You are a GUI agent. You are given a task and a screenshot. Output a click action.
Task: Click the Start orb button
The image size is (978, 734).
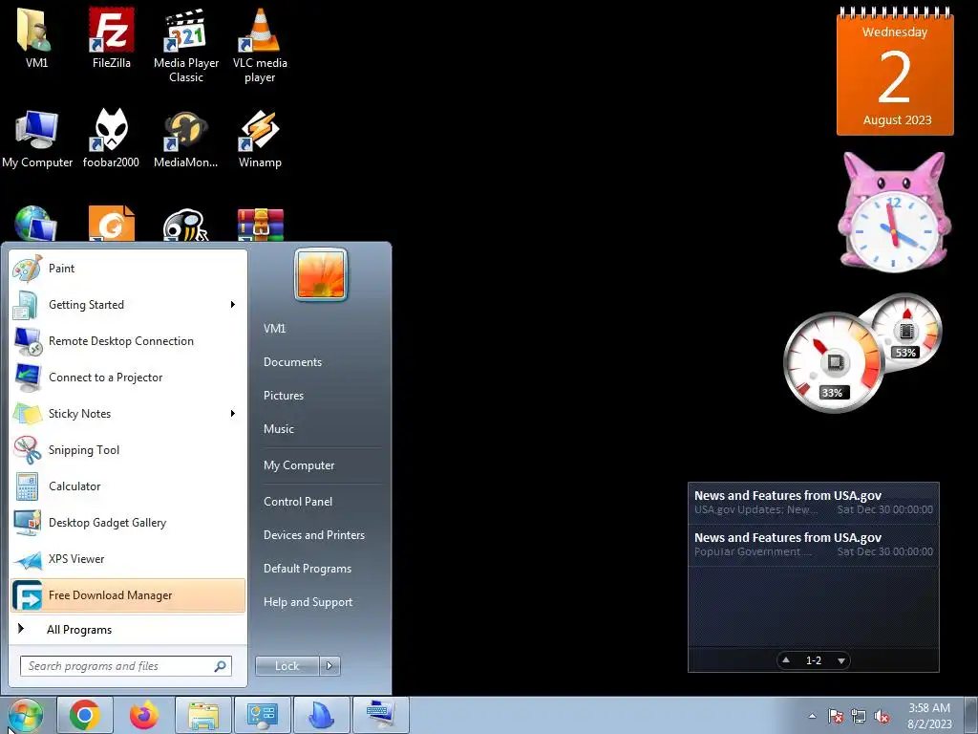[26, 715]
